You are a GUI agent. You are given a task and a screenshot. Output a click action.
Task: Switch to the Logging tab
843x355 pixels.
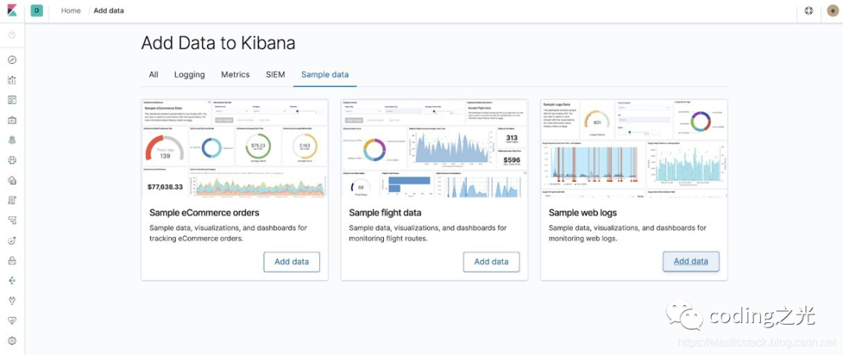coord(190,75)
